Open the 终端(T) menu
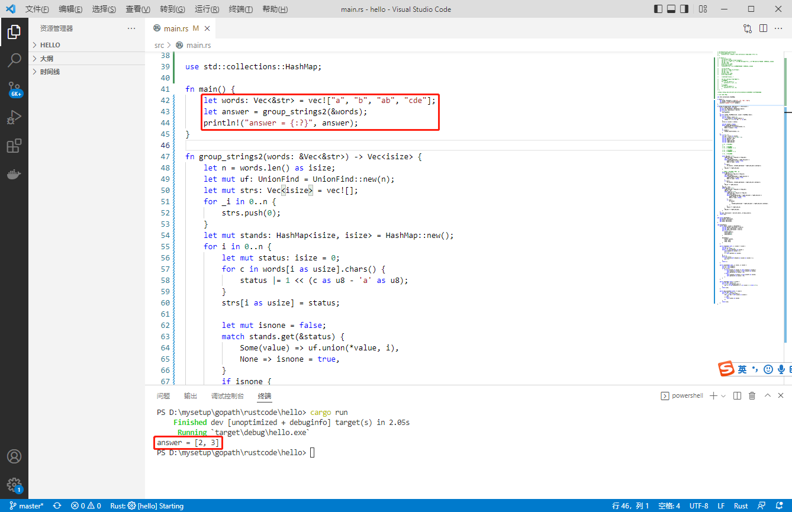 (x=240, y=9)
